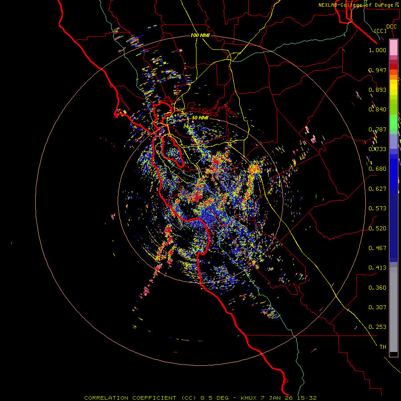The height and width of the screenshot is (401, 401).
Task: Select the 0.307 scale value
Action: pos(377,307)
